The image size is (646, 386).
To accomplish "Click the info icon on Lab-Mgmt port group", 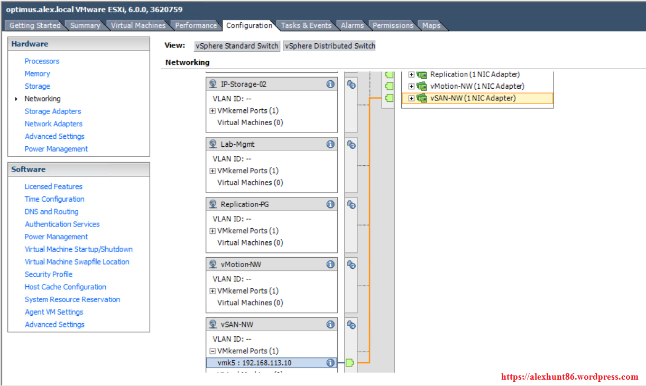I will pos(330,144).
